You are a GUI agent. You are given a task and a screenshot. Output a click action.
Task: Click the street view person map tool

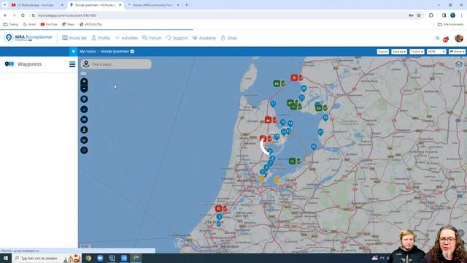click(84, 130)
